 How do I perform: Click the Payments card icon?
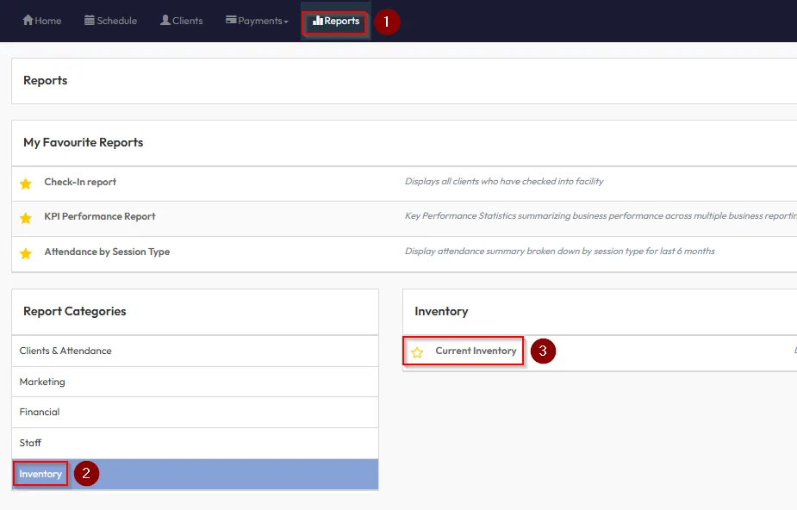[231, 21]
